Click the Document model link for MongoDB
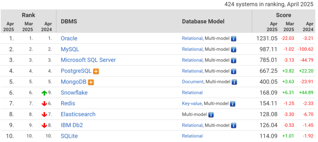The height and width of the screenshot is (142, 318). tap(193, 82)
